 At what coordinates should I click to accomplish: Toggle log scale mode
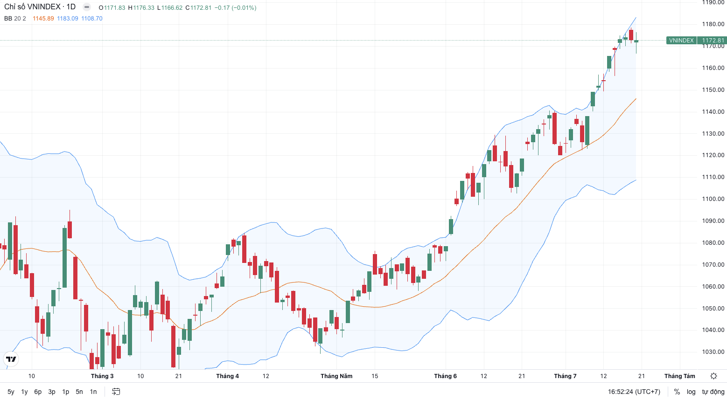691,392
